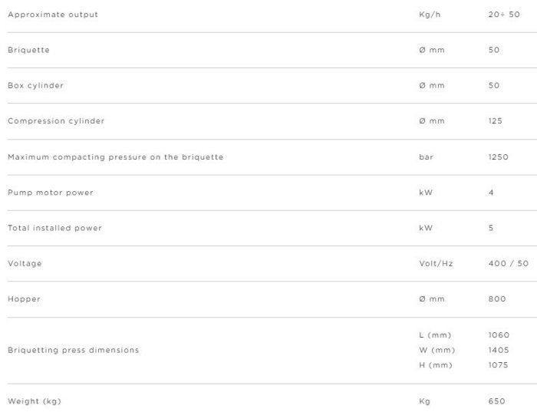Click the "Hopper" row label
The height and width of the screenshot is (412, 537).
click(24, 298)
